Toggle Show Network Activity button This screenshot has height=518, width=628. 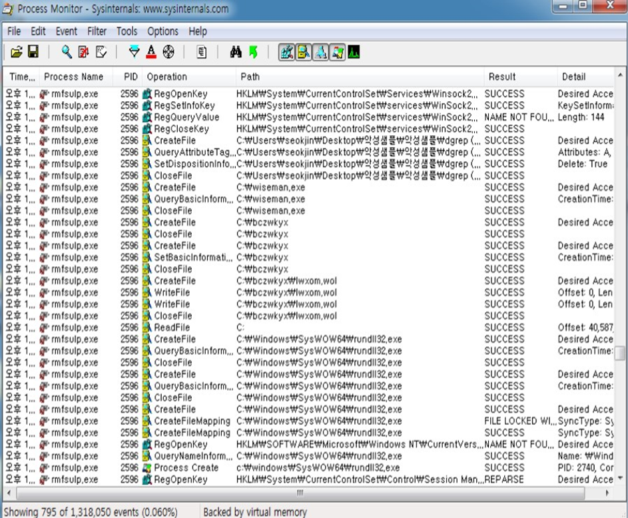[x=320, y=52]
